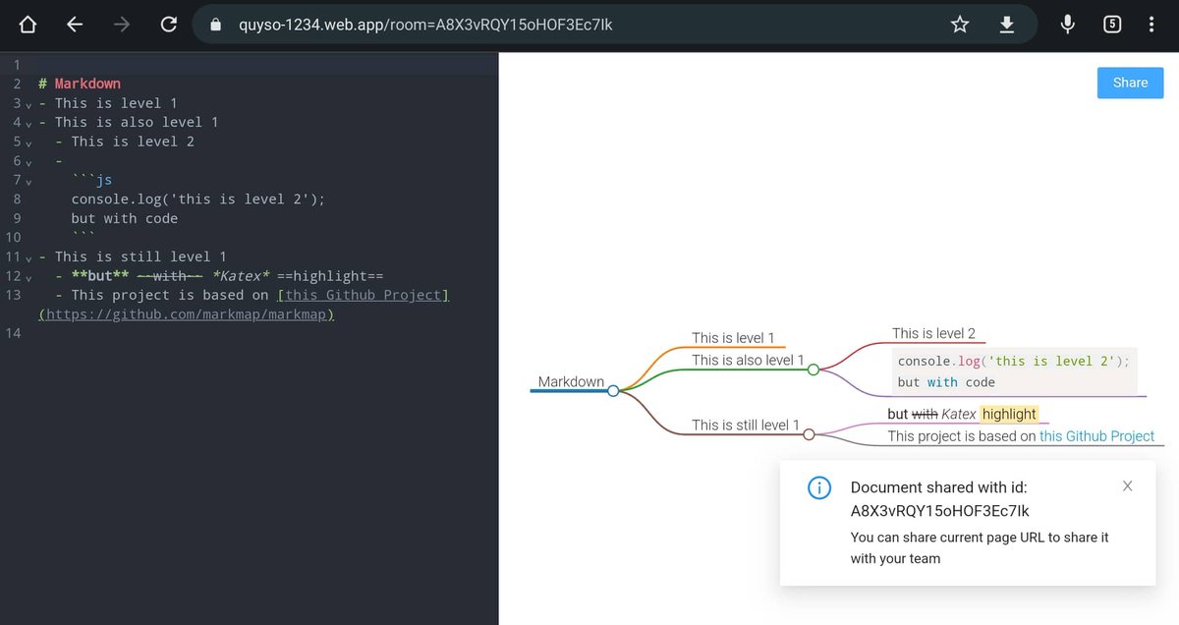Collapse the 'This is also level 1' node circle

[813, 370]
